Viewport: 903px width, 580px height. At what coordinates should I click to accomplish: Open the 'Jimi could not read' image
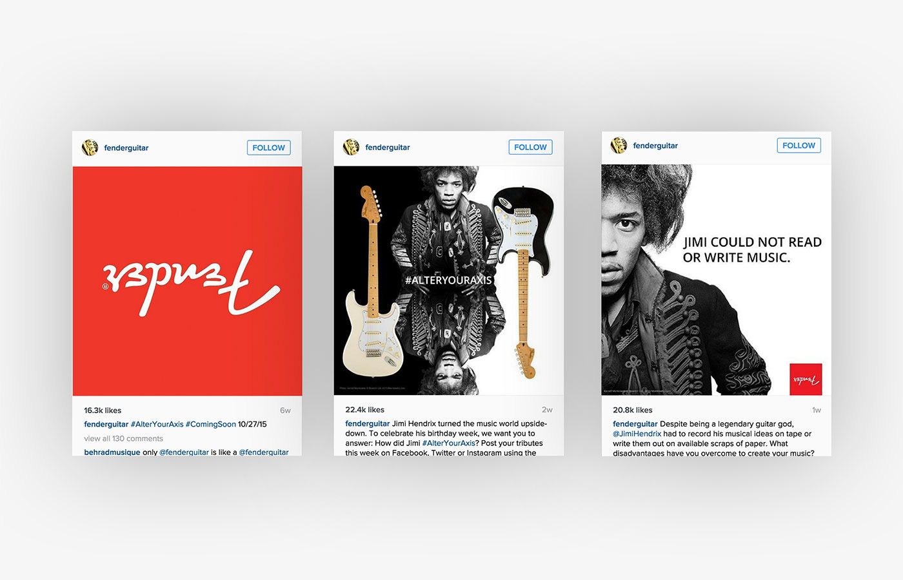pyautogui.click(x=717, y=280)
